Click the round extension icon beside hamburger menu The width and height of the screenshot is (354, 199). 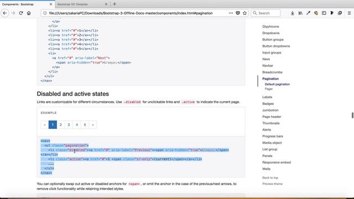click(x=340, y=13)
